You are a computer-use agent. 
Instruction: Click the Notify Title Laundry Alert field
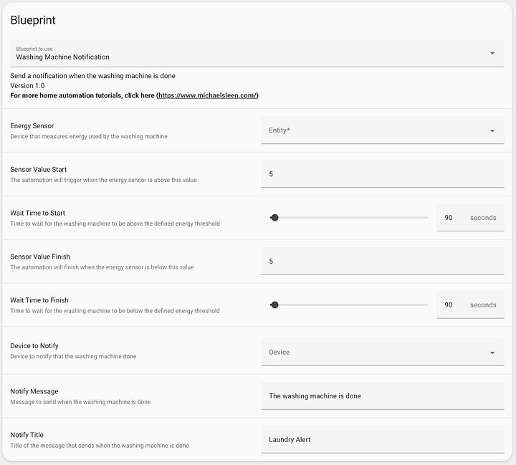(x=383, y=440)
